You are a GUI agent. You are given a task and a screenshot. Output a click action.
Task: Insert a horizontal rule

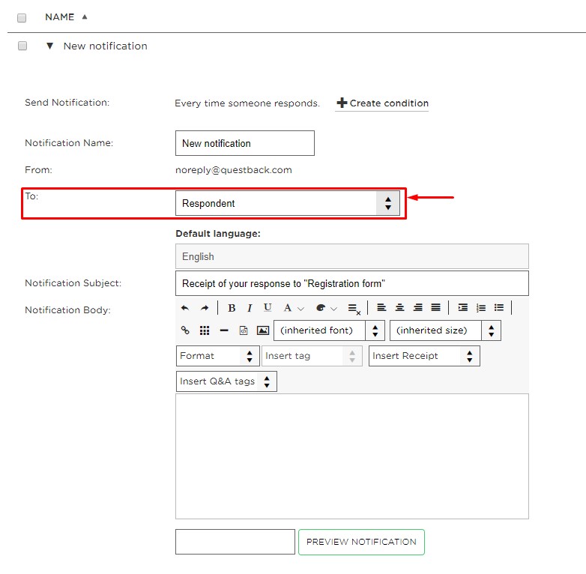point(224,330)
